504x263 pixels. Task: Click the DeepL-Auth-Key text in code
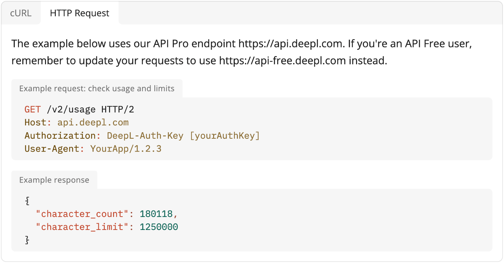point(145,136)
